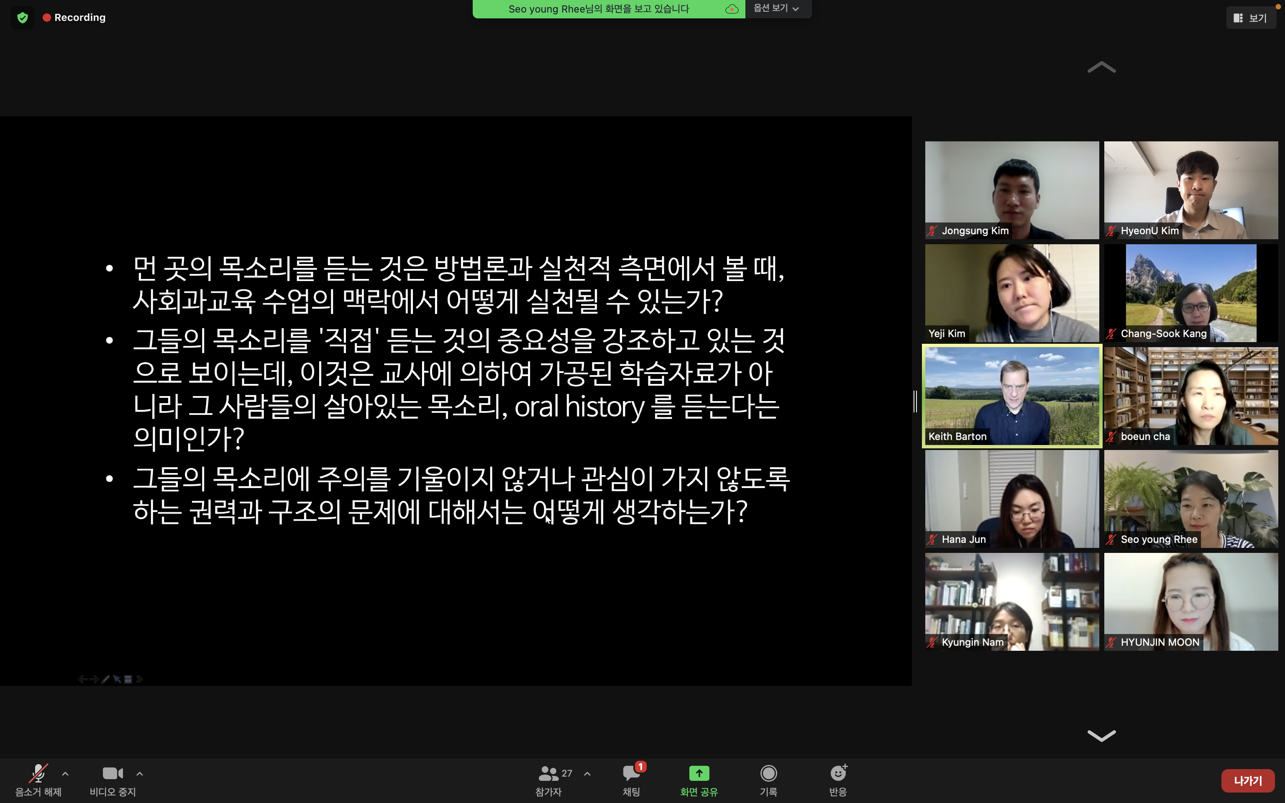Select HYUNJIN MOON's video thumbnail
The height and width of the screenshot is (803, 1285).
tap(1191, 602)
